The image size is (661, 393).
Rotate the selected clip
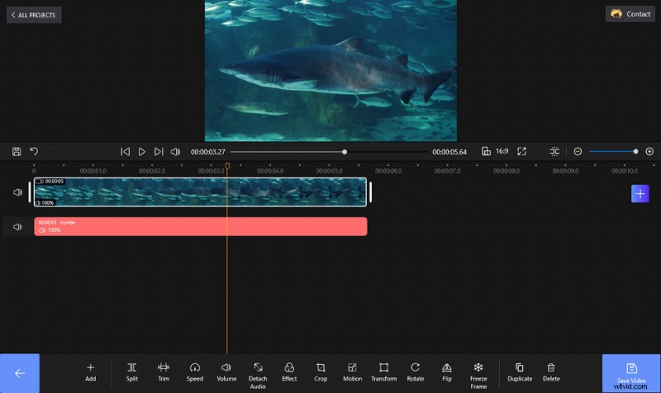(x=415, y=372)
